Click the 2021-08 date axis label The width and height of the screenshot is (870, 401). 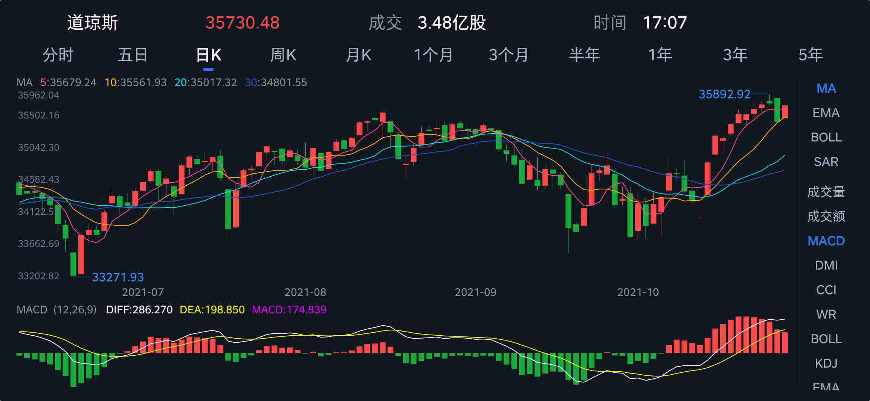coord(305,292)
